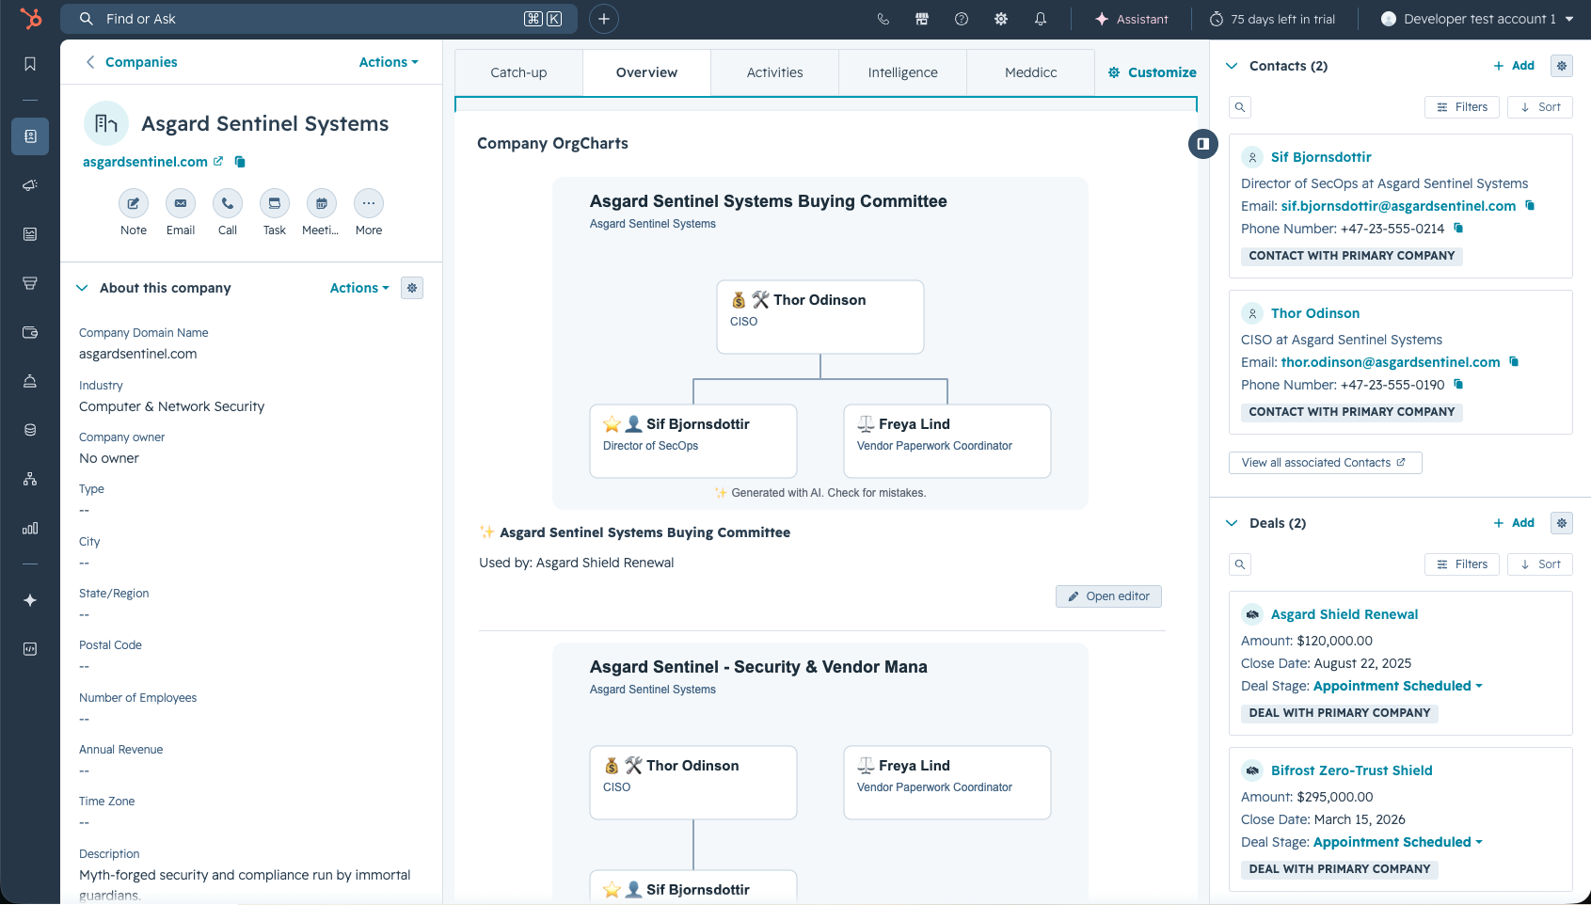1591x905 pixels.
Task: Select Thor Odinson CISO node in Buying Committee chart
Action: (820, 317)
